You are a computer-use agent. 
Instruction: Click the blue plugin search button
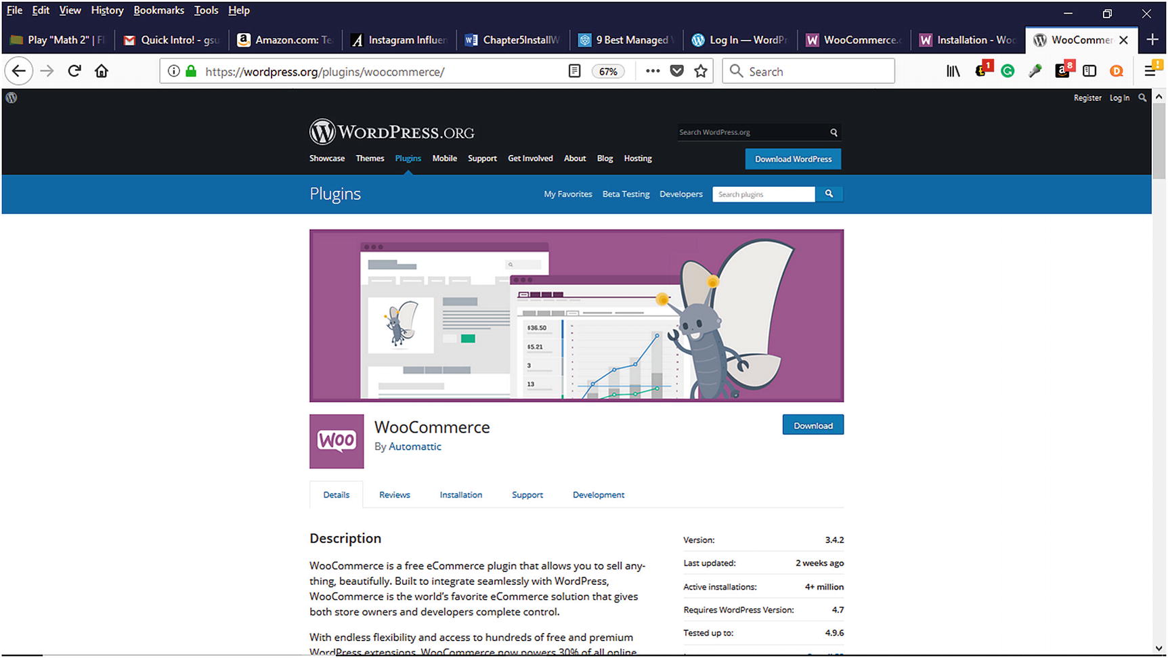point(829,194)
